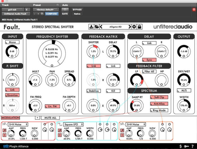Image resolution: width=197 pixels, height=149 pixels.
Task: Toggle P. Shift Link button
Action: (12, 90)
